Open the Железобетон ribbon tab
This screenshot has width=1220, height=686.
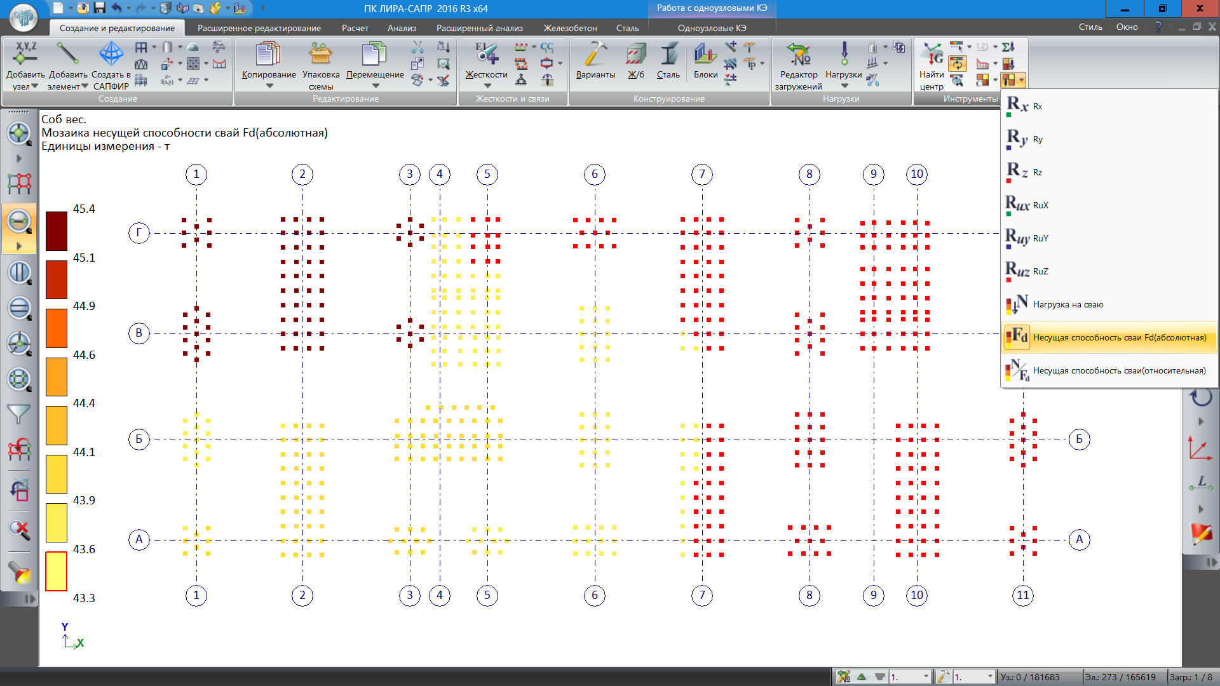570,28
